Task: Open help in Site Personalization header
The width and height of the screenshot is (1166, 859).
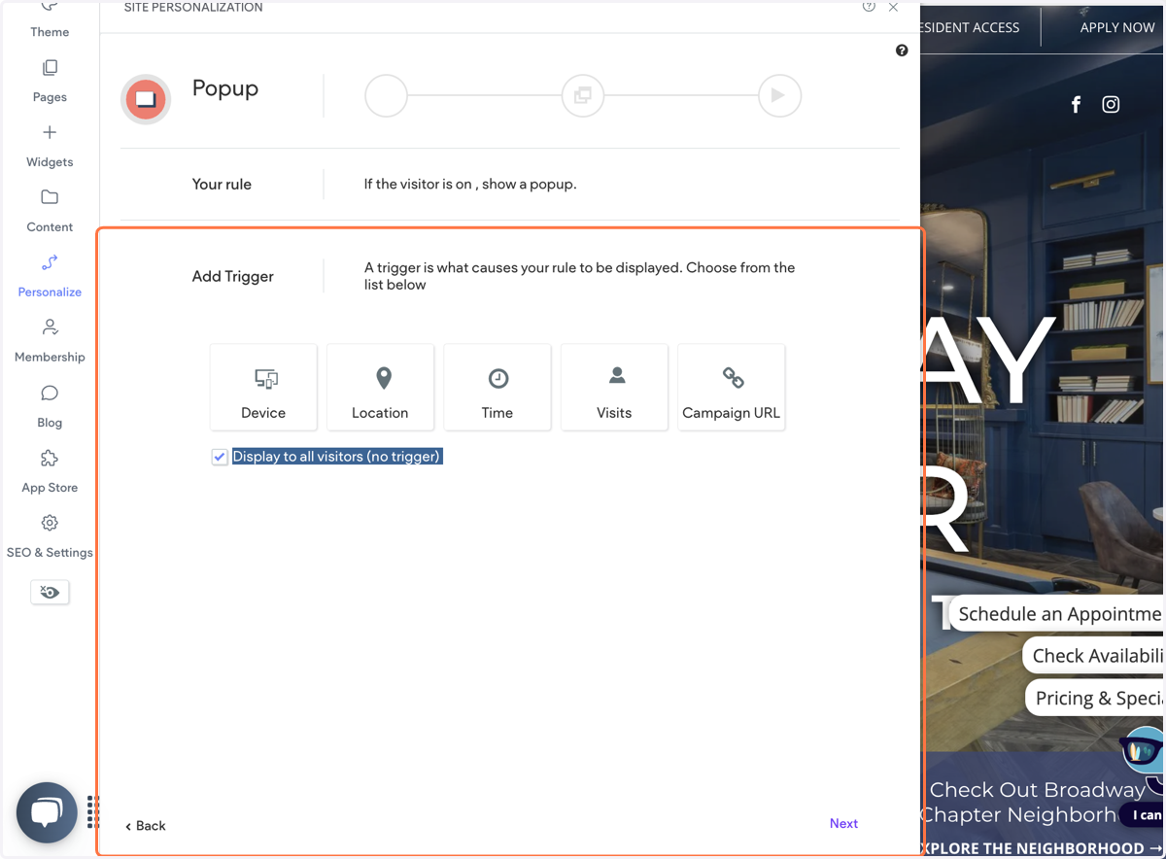Action: tap(869, 6)
